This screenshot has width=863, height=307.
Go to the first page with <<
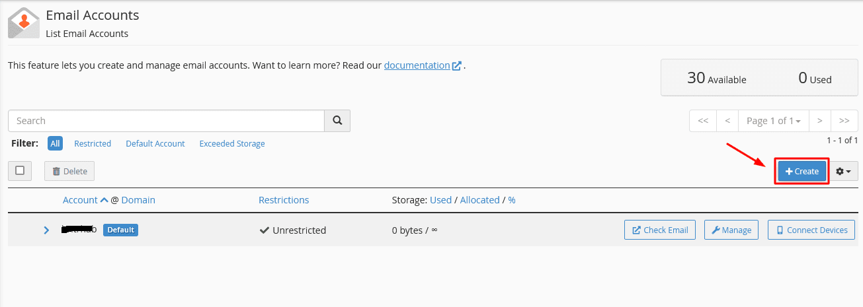(x=703, y=121)
